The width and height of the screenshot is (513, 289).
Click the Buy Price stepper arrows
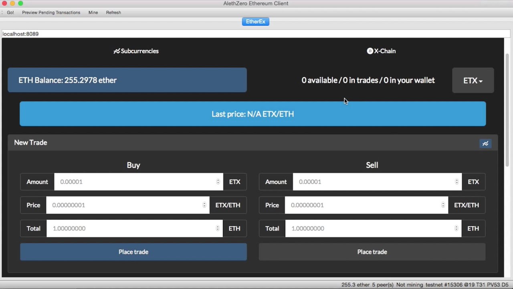point(204,205)
